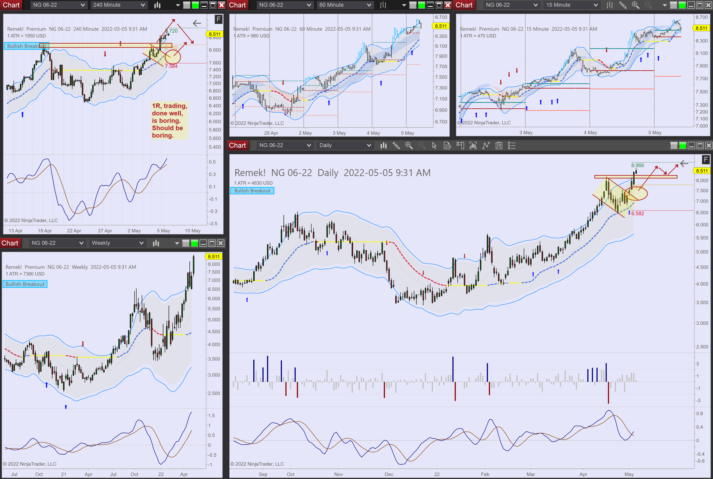713x479 pixels.
Task: Open the 60 Minute interval dropdown
Action: [x=345, y=5]
